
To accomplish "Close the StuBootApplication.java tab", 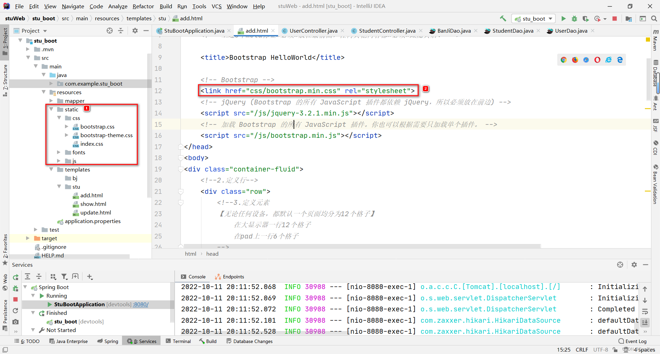I will pyautogui.click(x=229, y=31).
